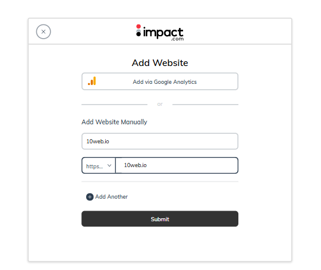Click the Google Analytics bar chart icon
Viewport: 321px width, 270px height.
(92, 81)
